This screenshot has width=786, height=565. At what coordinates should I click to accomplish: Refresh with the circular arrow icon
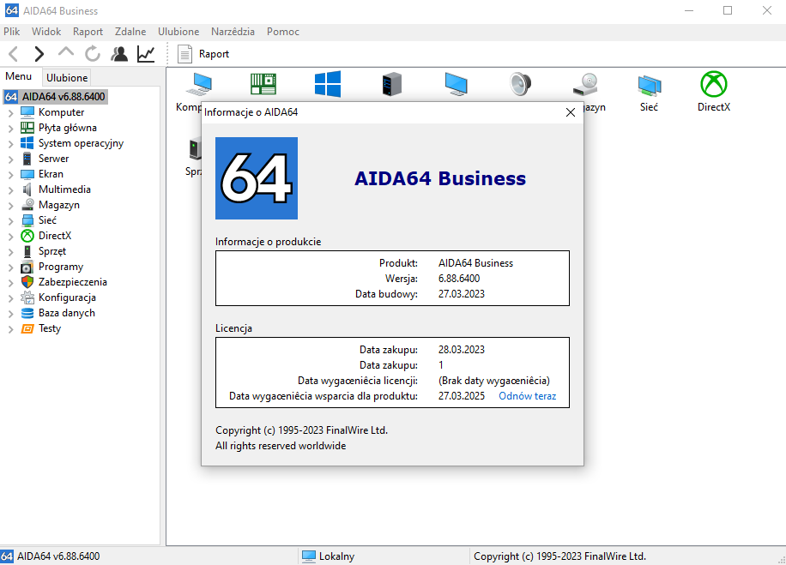click(92, 54)
